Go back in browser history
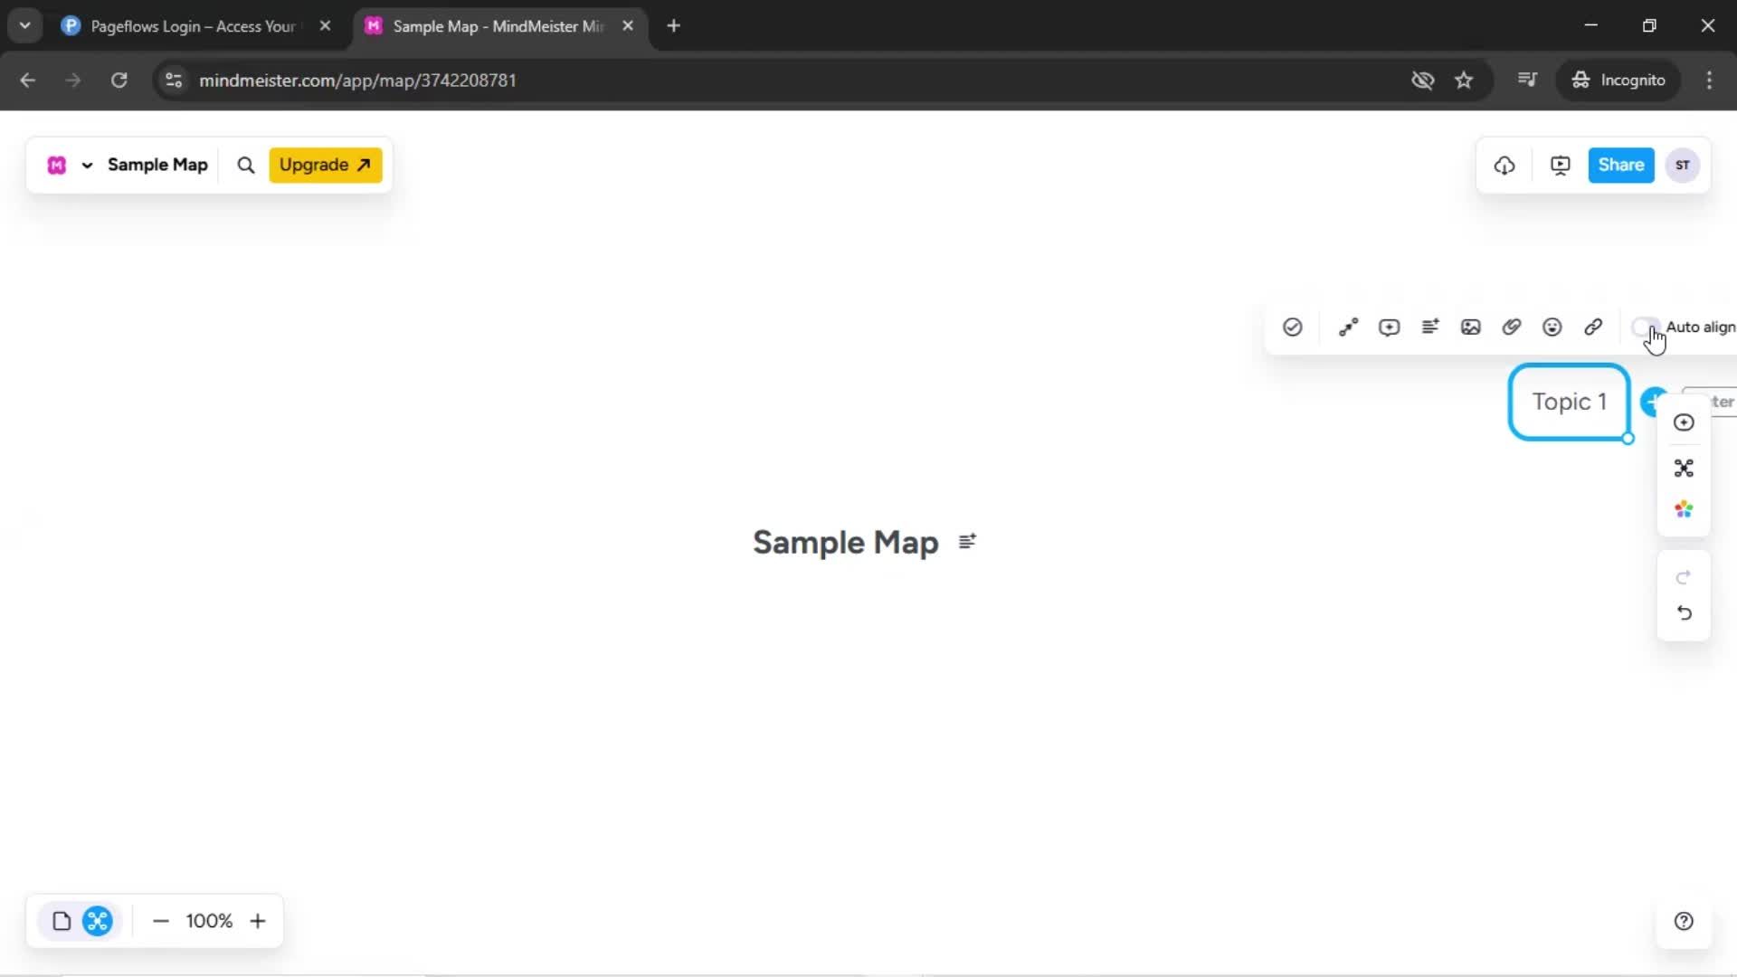This screenshot has height=977, width=1737. click(28, 81)
